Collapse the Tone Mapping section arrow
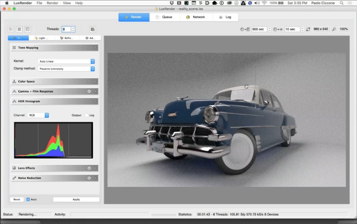Image resolution: width=357 pixels, height=224 pixels. pyautogui.click(x=95, y=48)
